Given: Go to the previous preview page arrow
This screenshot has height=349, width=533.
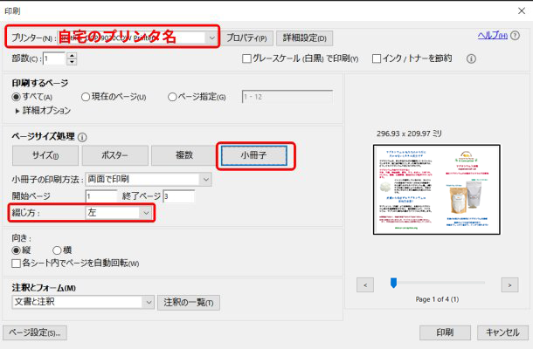Looking at the screenshot, I should pyautogui.click(x=367, y=284).
